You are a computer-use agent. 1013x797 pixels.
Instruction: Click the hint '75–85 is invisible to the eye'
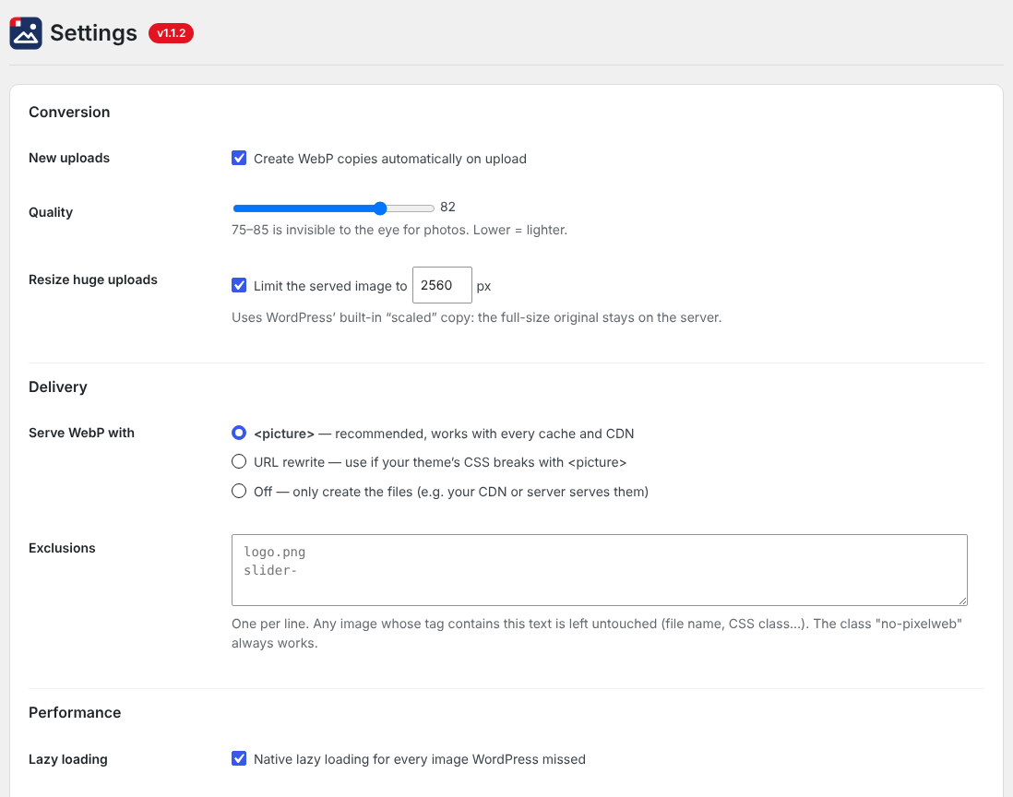(399, 230)
